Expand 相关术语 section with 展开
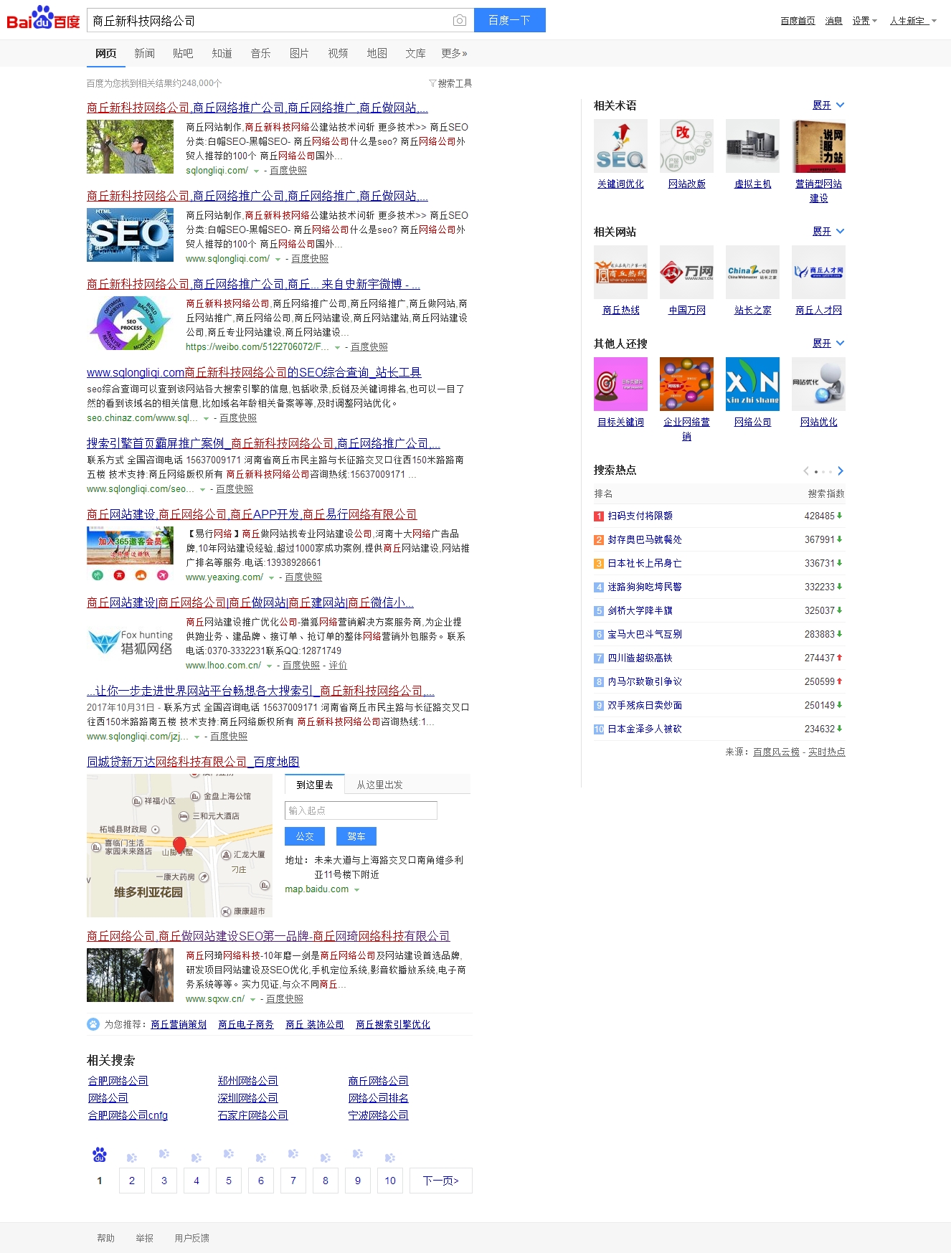 tap(828, 105)
